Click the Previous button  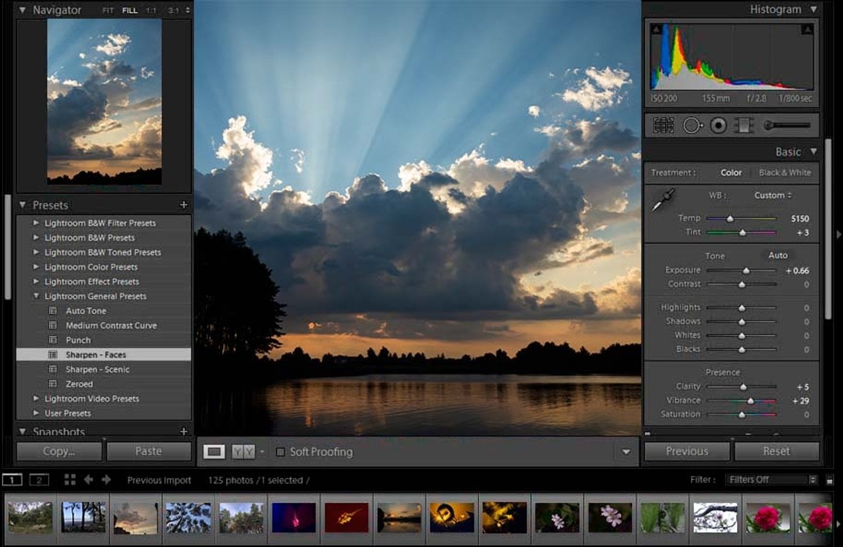tap(686, 451)
